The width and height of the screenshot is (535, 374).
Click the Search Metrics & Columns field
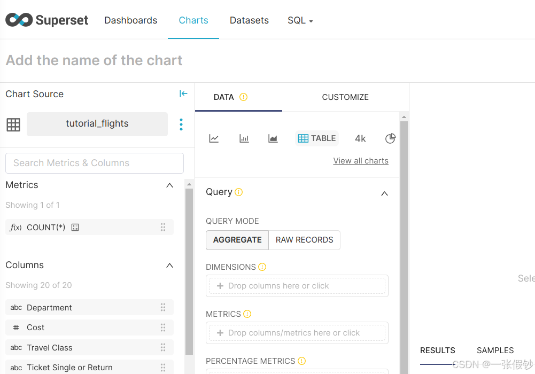[x=95, y=163]
